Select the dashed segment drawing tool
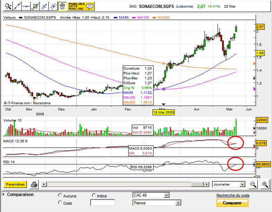This screenshot has width=272, height=212. (44, 7)
